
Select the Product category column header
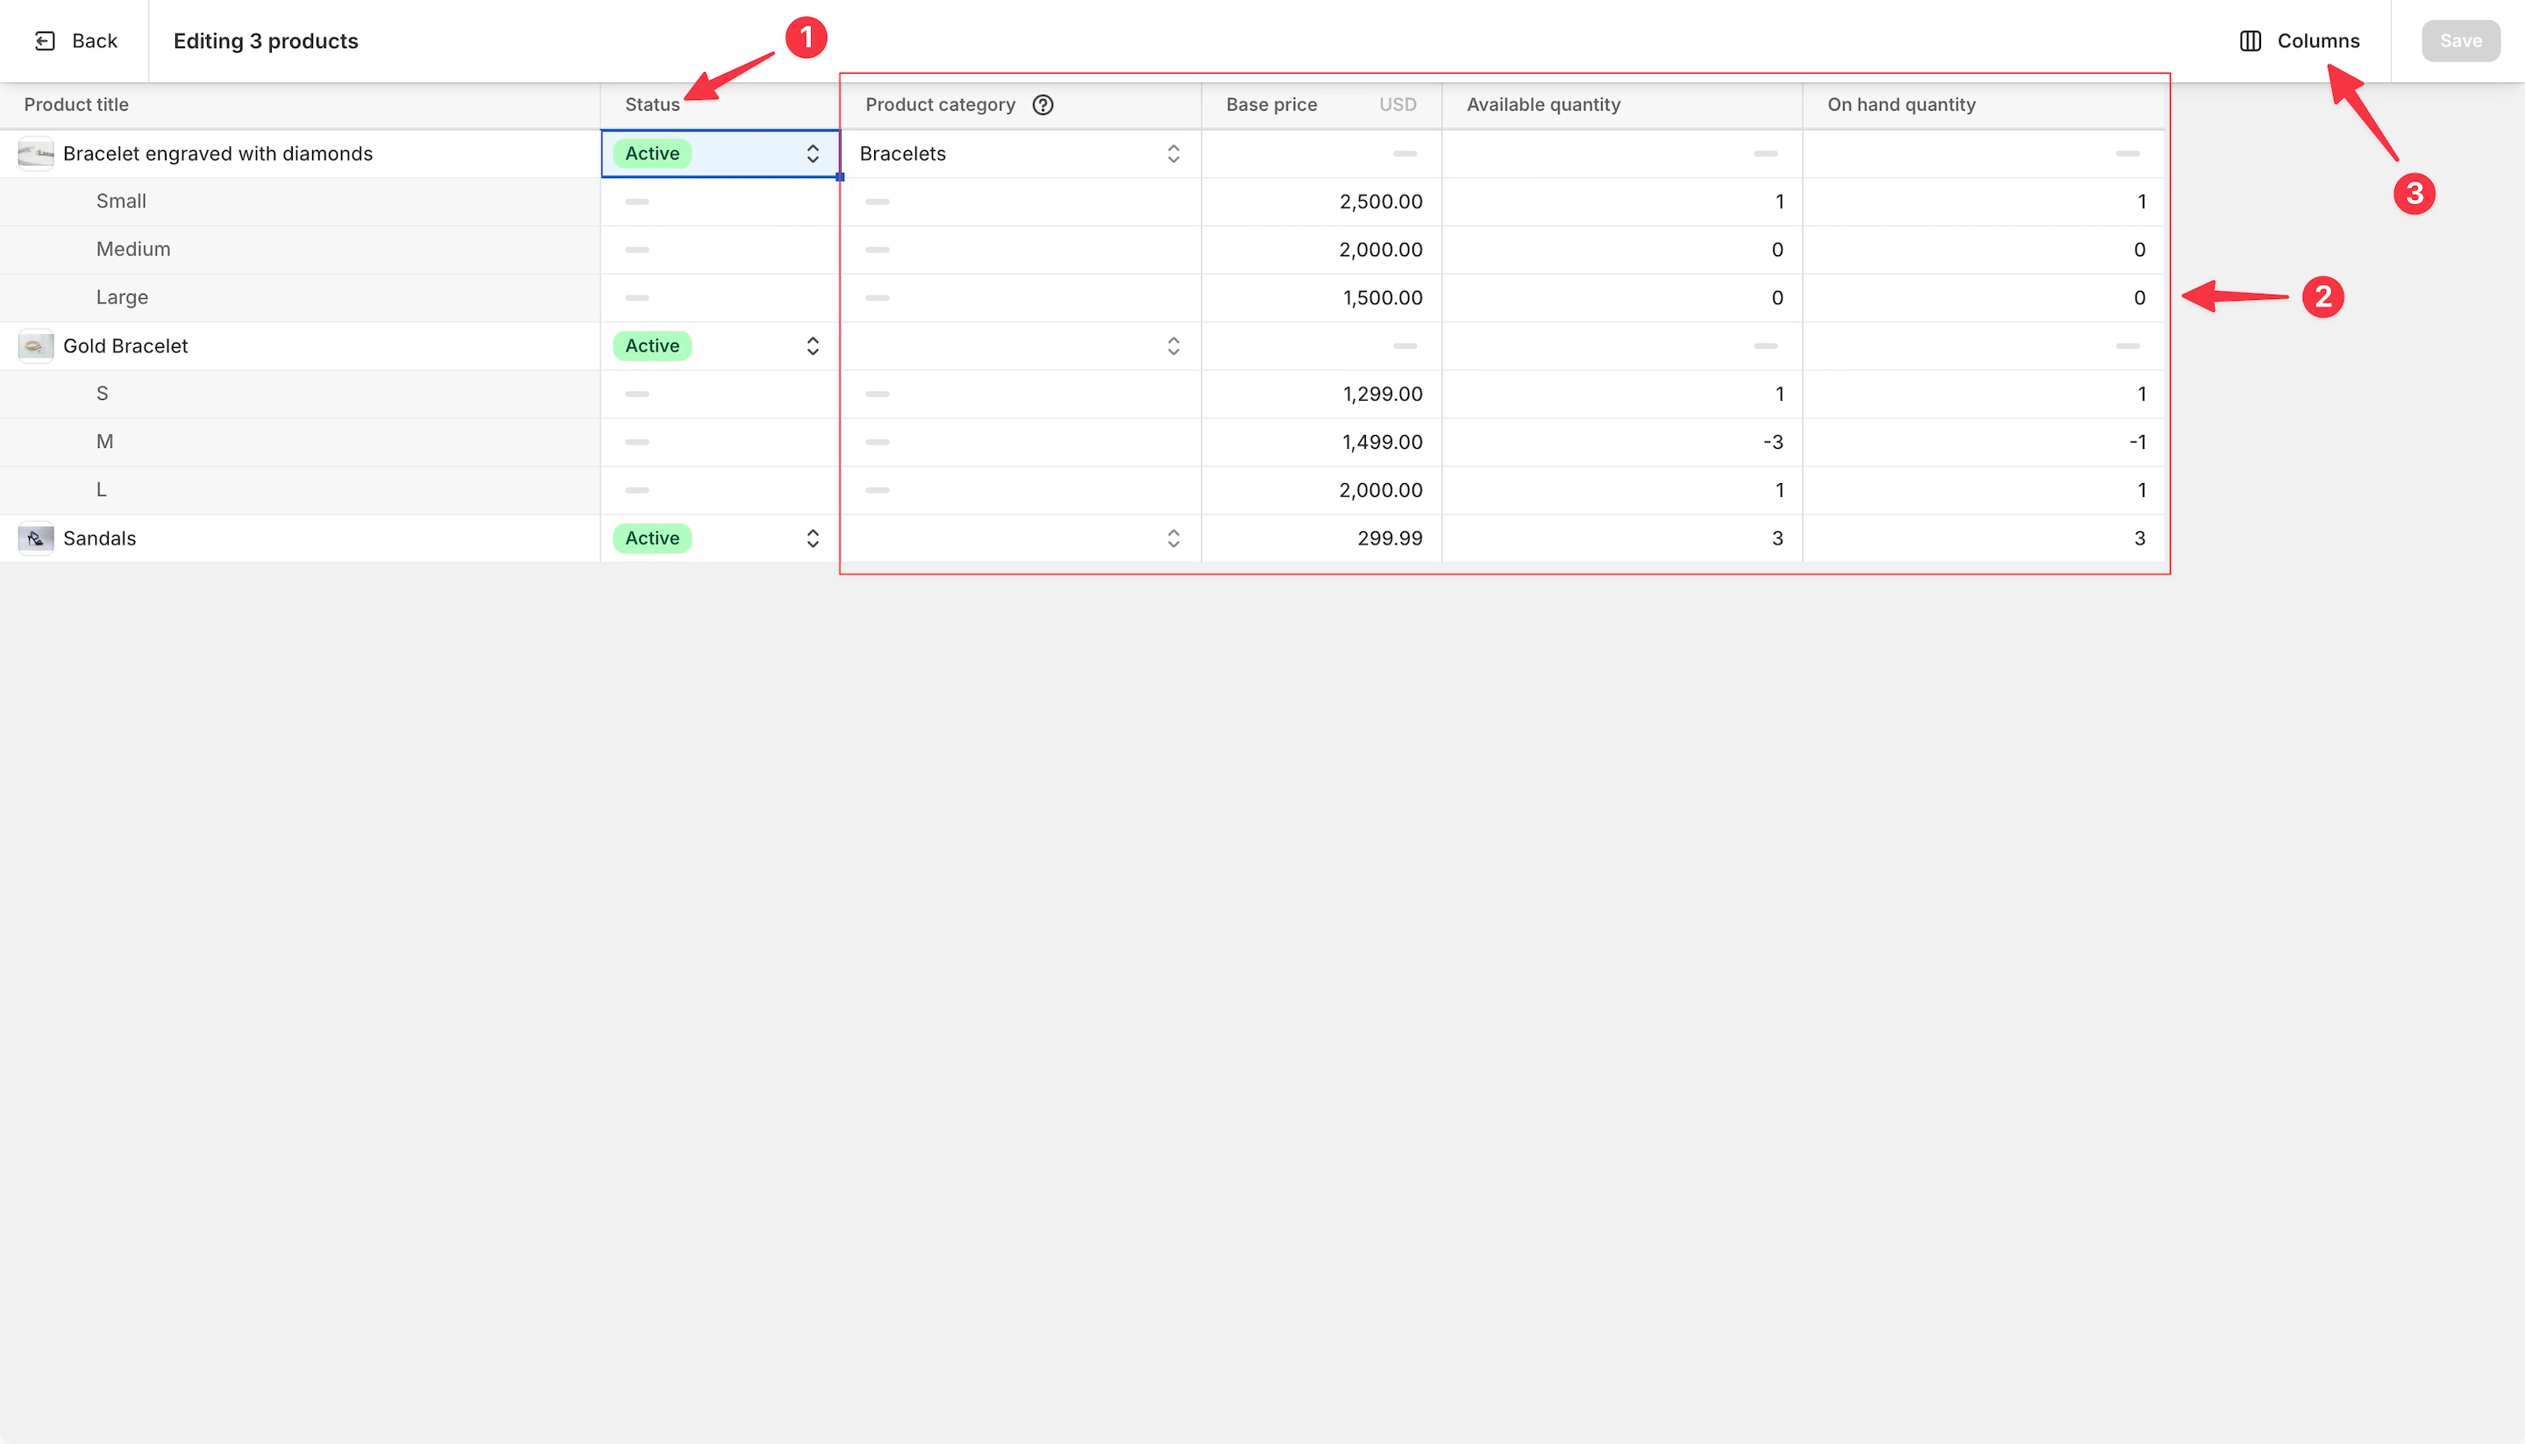[1021, 105]
